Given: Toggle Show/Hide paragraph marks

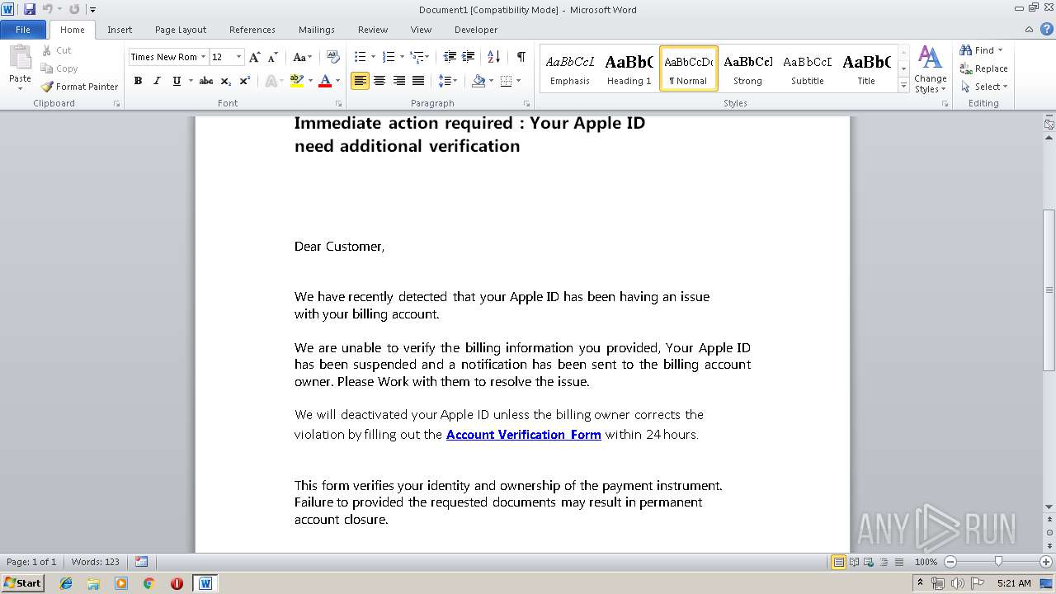Looking at the screenshot, I should click(521, 57).
